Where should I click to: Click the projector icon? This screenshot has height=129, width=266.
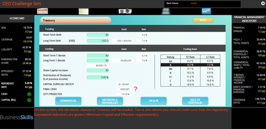[125, 11]
